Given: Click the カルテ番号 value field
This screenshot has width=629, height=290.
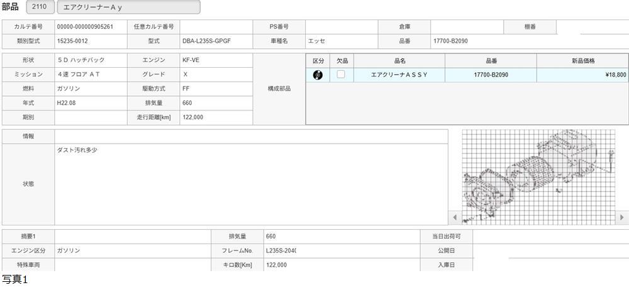Looking at the screenshot, I should [x=91, y=27].
